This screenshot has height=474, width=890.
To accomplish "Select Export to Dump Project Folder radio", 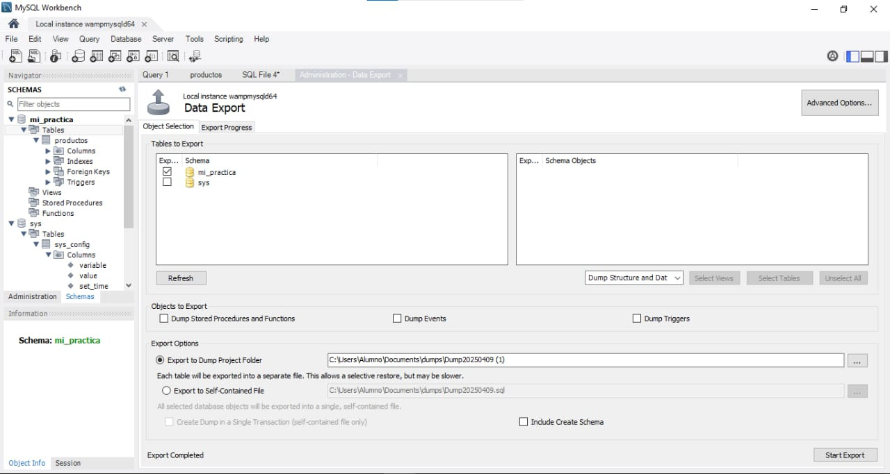I will coord(161,360).
